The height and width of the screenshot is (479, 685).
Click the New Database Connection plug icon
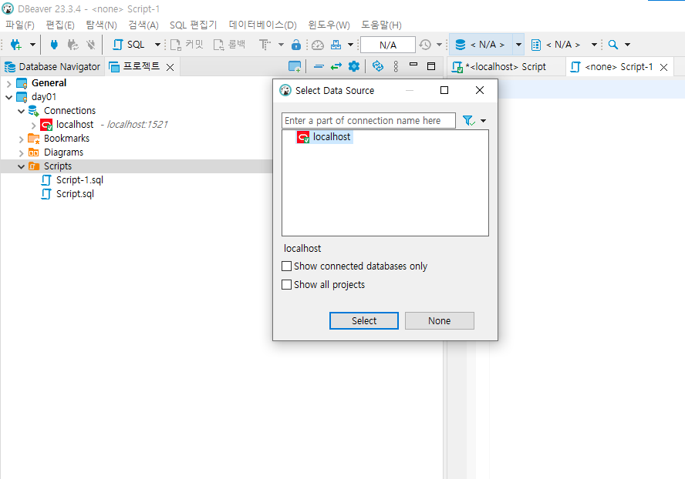16,45
